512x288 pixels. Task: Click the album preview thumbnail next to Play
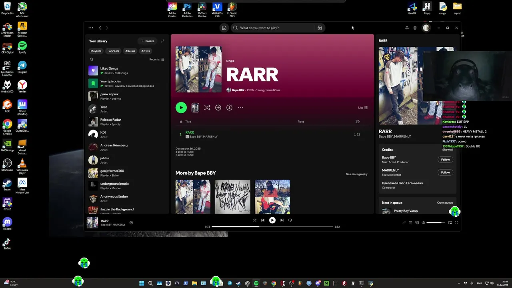pos(195,108)
